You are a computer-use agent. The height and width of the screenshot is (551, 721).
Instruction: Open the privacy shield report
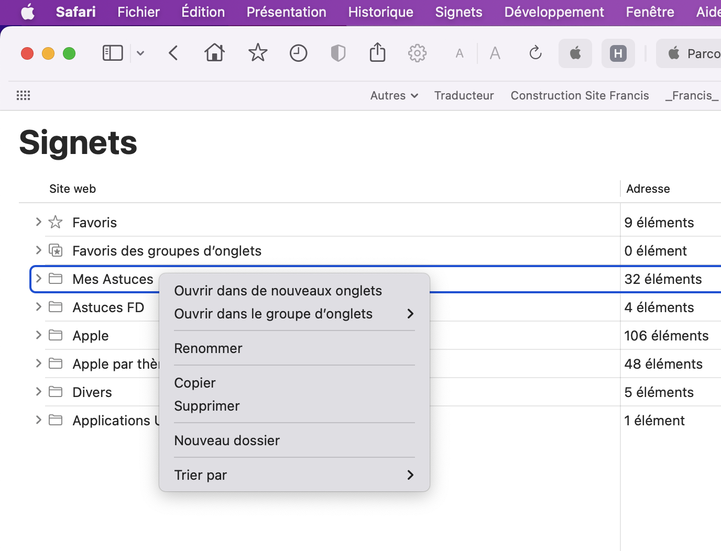tap(338, 53)
